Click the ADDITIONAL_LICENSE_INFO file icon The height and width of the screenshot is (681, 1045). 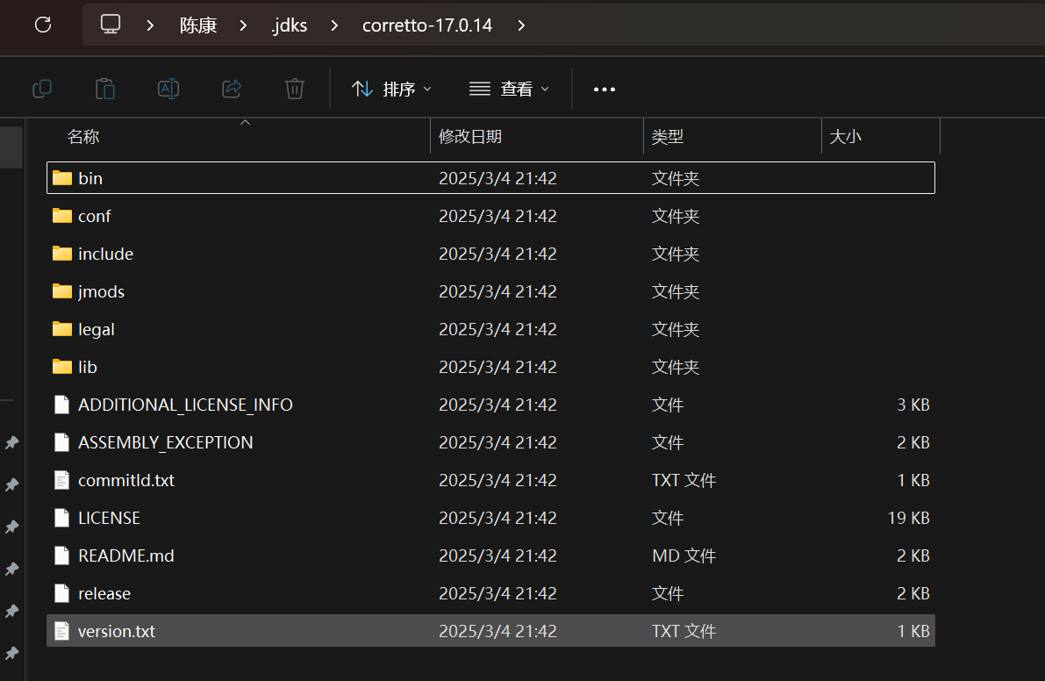(x=62, y=405)
